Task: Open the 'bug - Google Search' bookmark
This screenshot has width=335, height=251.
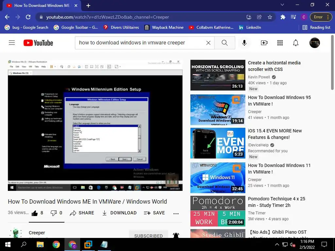Action: point(26,27)
